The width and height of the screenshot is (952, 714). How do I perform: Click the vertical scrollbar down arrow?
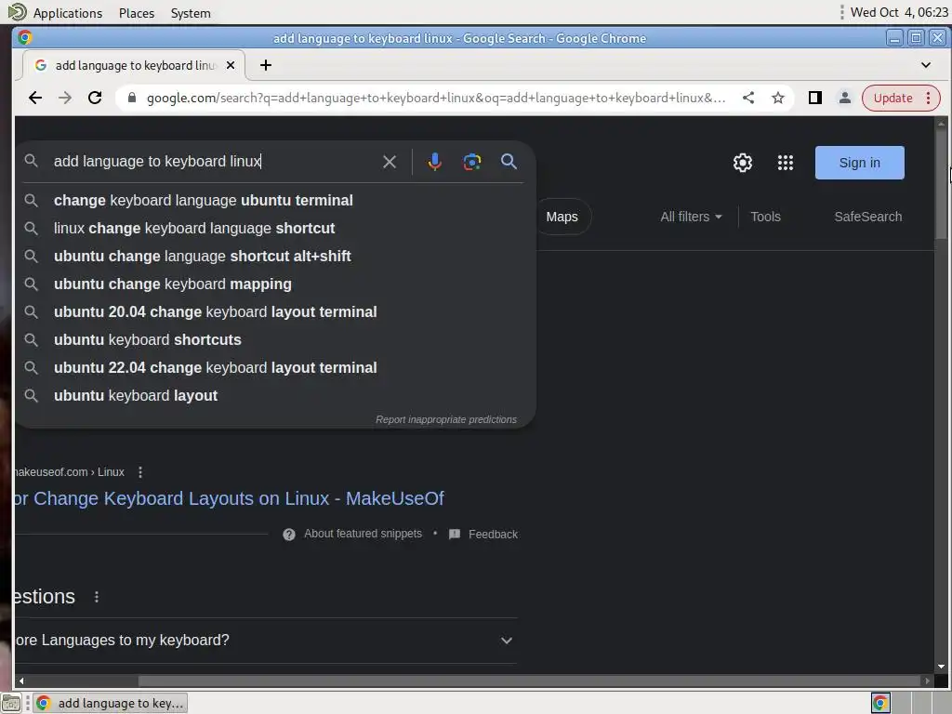(941, 667)
